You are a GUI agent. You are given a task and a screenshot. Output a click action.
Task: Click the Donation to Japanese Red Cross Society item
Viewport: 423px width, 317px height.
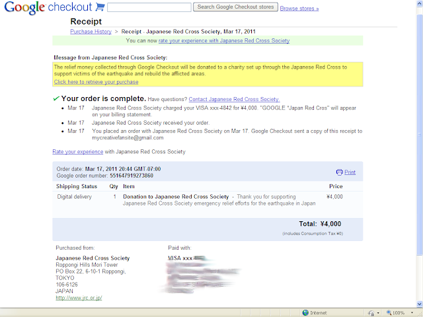coord(176,197)
